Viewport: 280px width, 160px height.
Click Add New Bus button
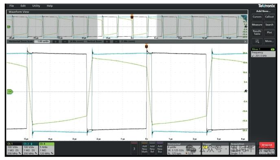point(160,148)
